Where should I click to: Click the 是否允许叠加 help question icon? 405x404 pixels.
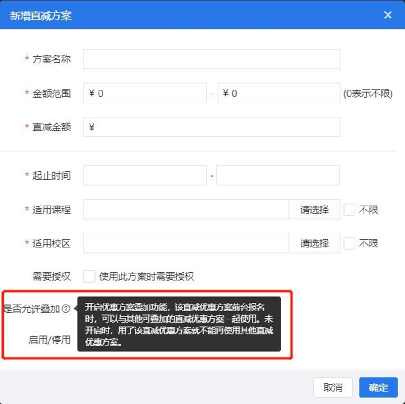coord(66,309)
